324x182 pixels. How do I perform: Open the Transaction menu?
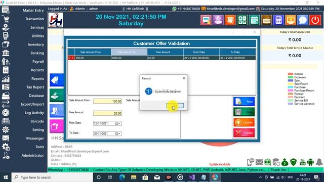click(34, 19)
